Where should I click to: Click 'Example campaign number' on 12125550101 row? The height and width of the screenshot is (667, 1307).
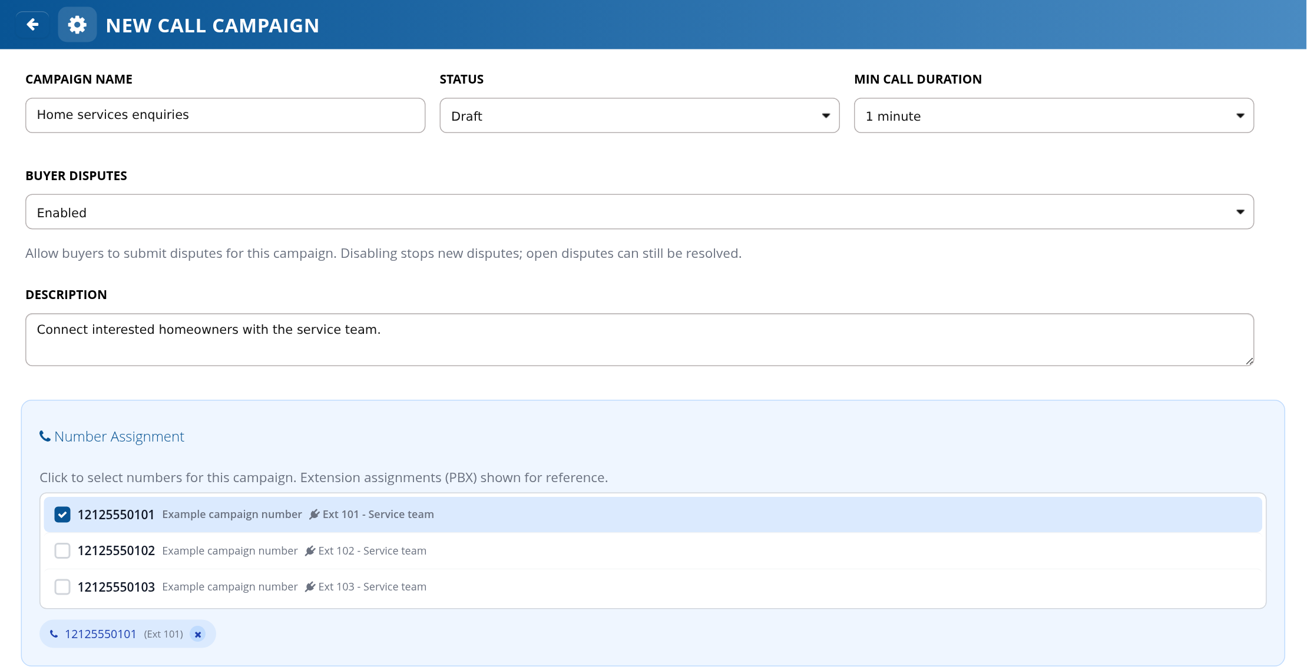(x=232, y=515)
